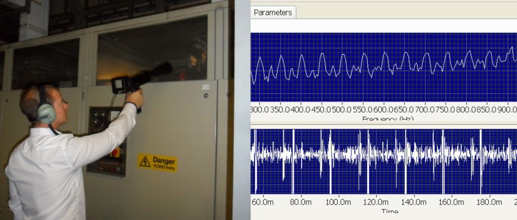This screenshot has width=517, height=220.
Task: Select the 60.0m time tick label
Action: [262, 202]
